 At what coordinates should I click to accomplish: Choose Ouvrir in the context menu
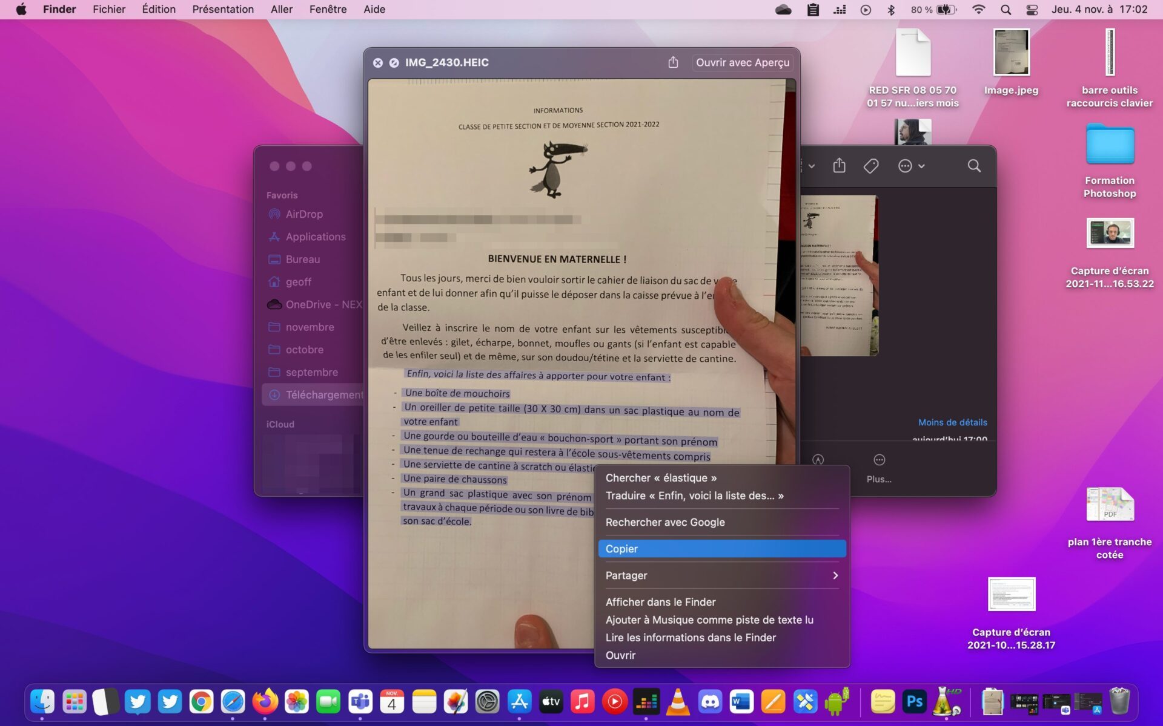(722, 655)
